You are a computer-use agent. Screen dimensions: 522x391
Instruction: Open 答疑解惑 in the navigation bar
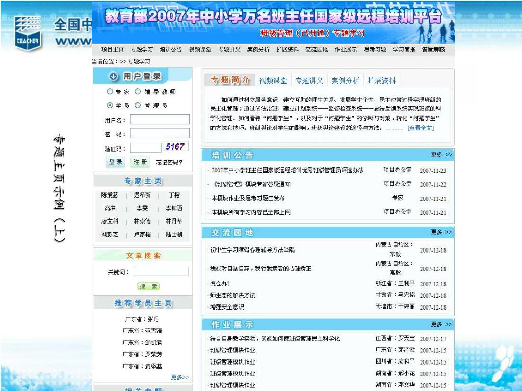point(433,49)
